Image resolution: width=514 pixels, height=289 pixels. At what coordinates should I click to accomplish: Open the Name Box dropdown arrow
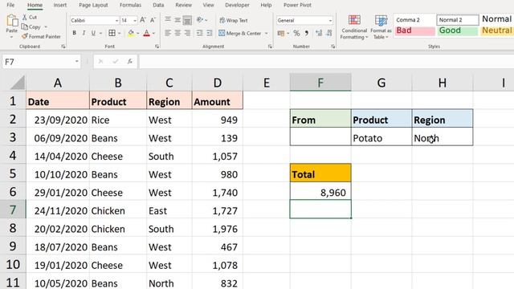pos(77,61)
